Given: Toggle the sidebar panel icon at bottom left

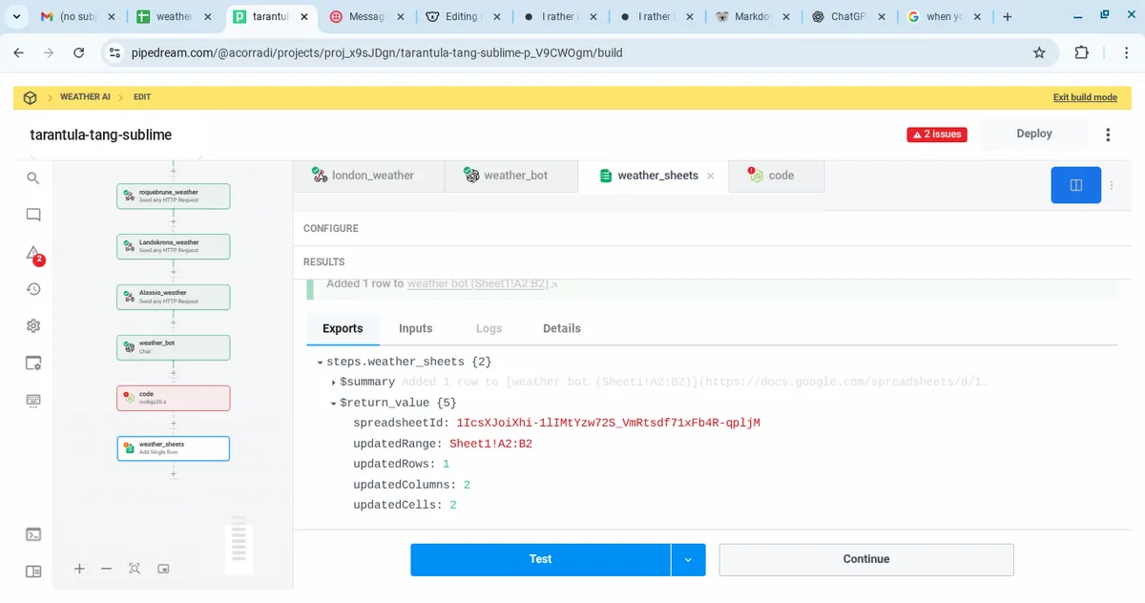Looking at the screenshot, I should coord(33,572).
